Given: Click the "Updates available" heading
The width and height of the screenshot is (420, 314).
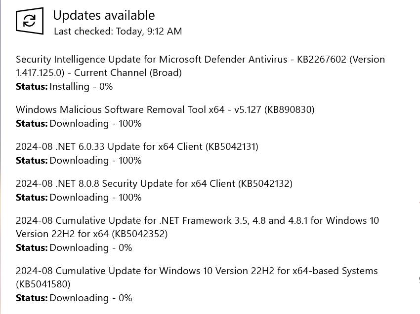Looking at the screenshot, I should tap(104, 15).
